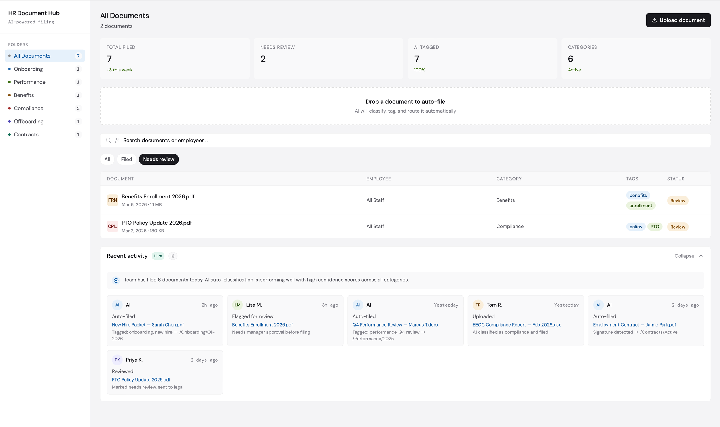720x427 pixels.
Task: Click the person icon in the search bar
Action: 117,140
